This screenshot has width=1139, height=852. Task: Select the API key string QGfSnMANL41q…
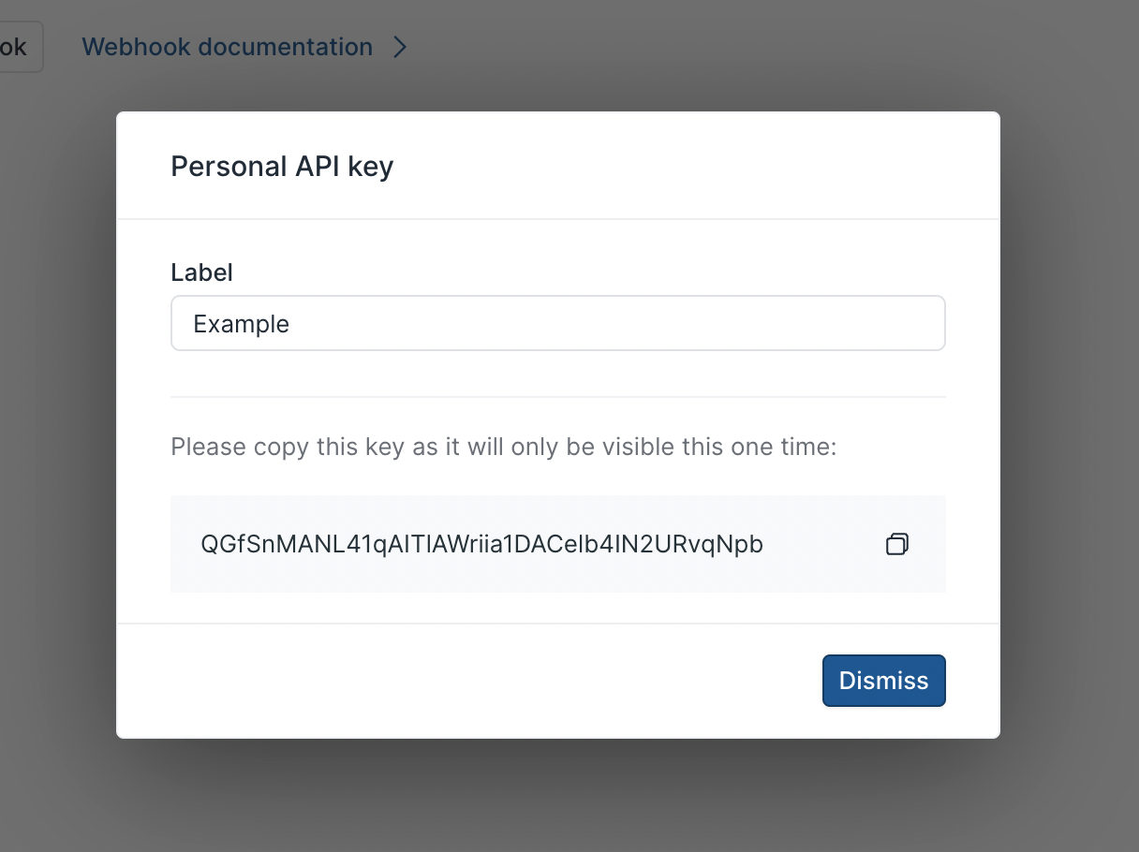tap(482, 544)
